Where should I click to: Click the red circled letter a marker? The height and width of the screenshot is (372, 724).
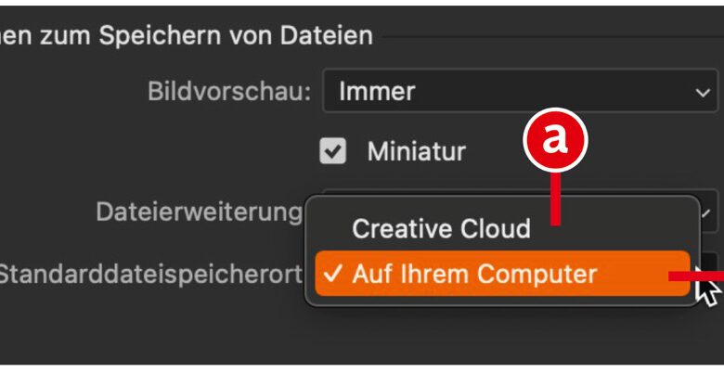pos(556,139)
